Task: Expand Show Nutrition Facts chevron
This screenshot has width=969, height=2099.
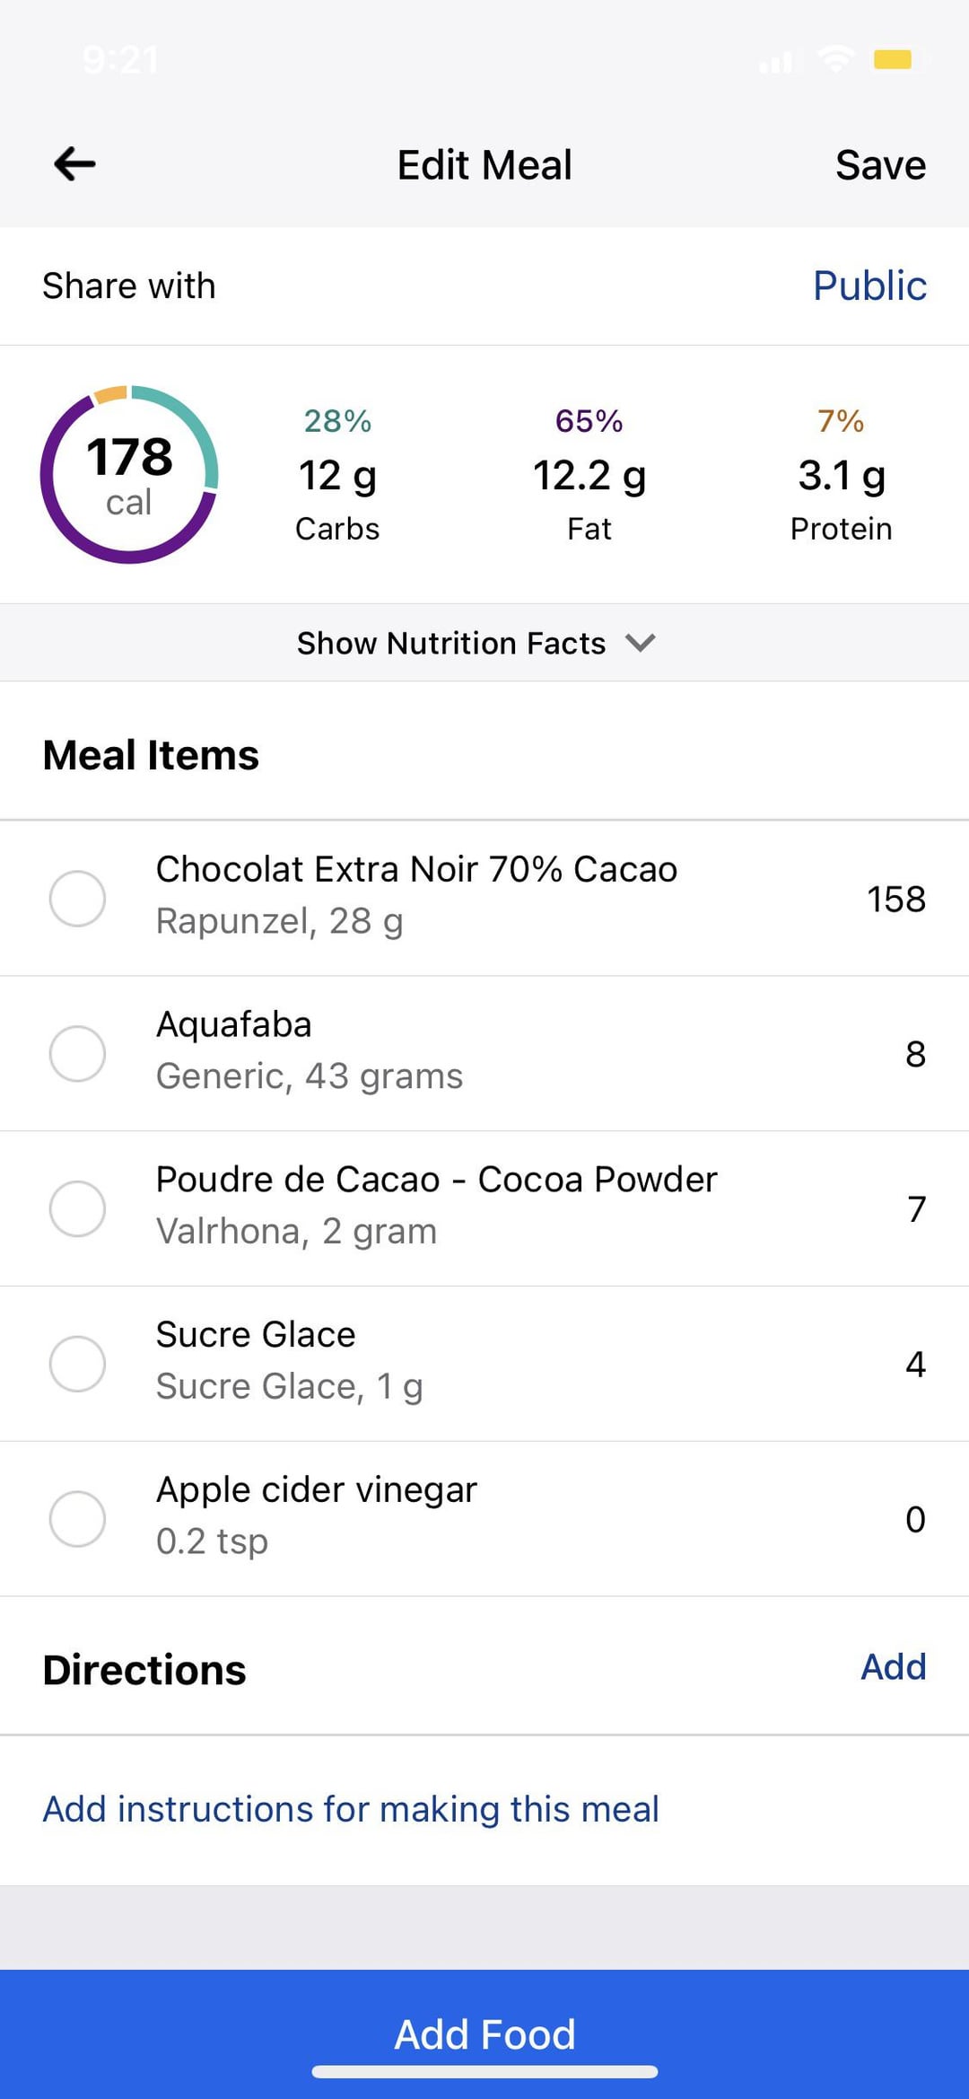Action: (641, 643)
